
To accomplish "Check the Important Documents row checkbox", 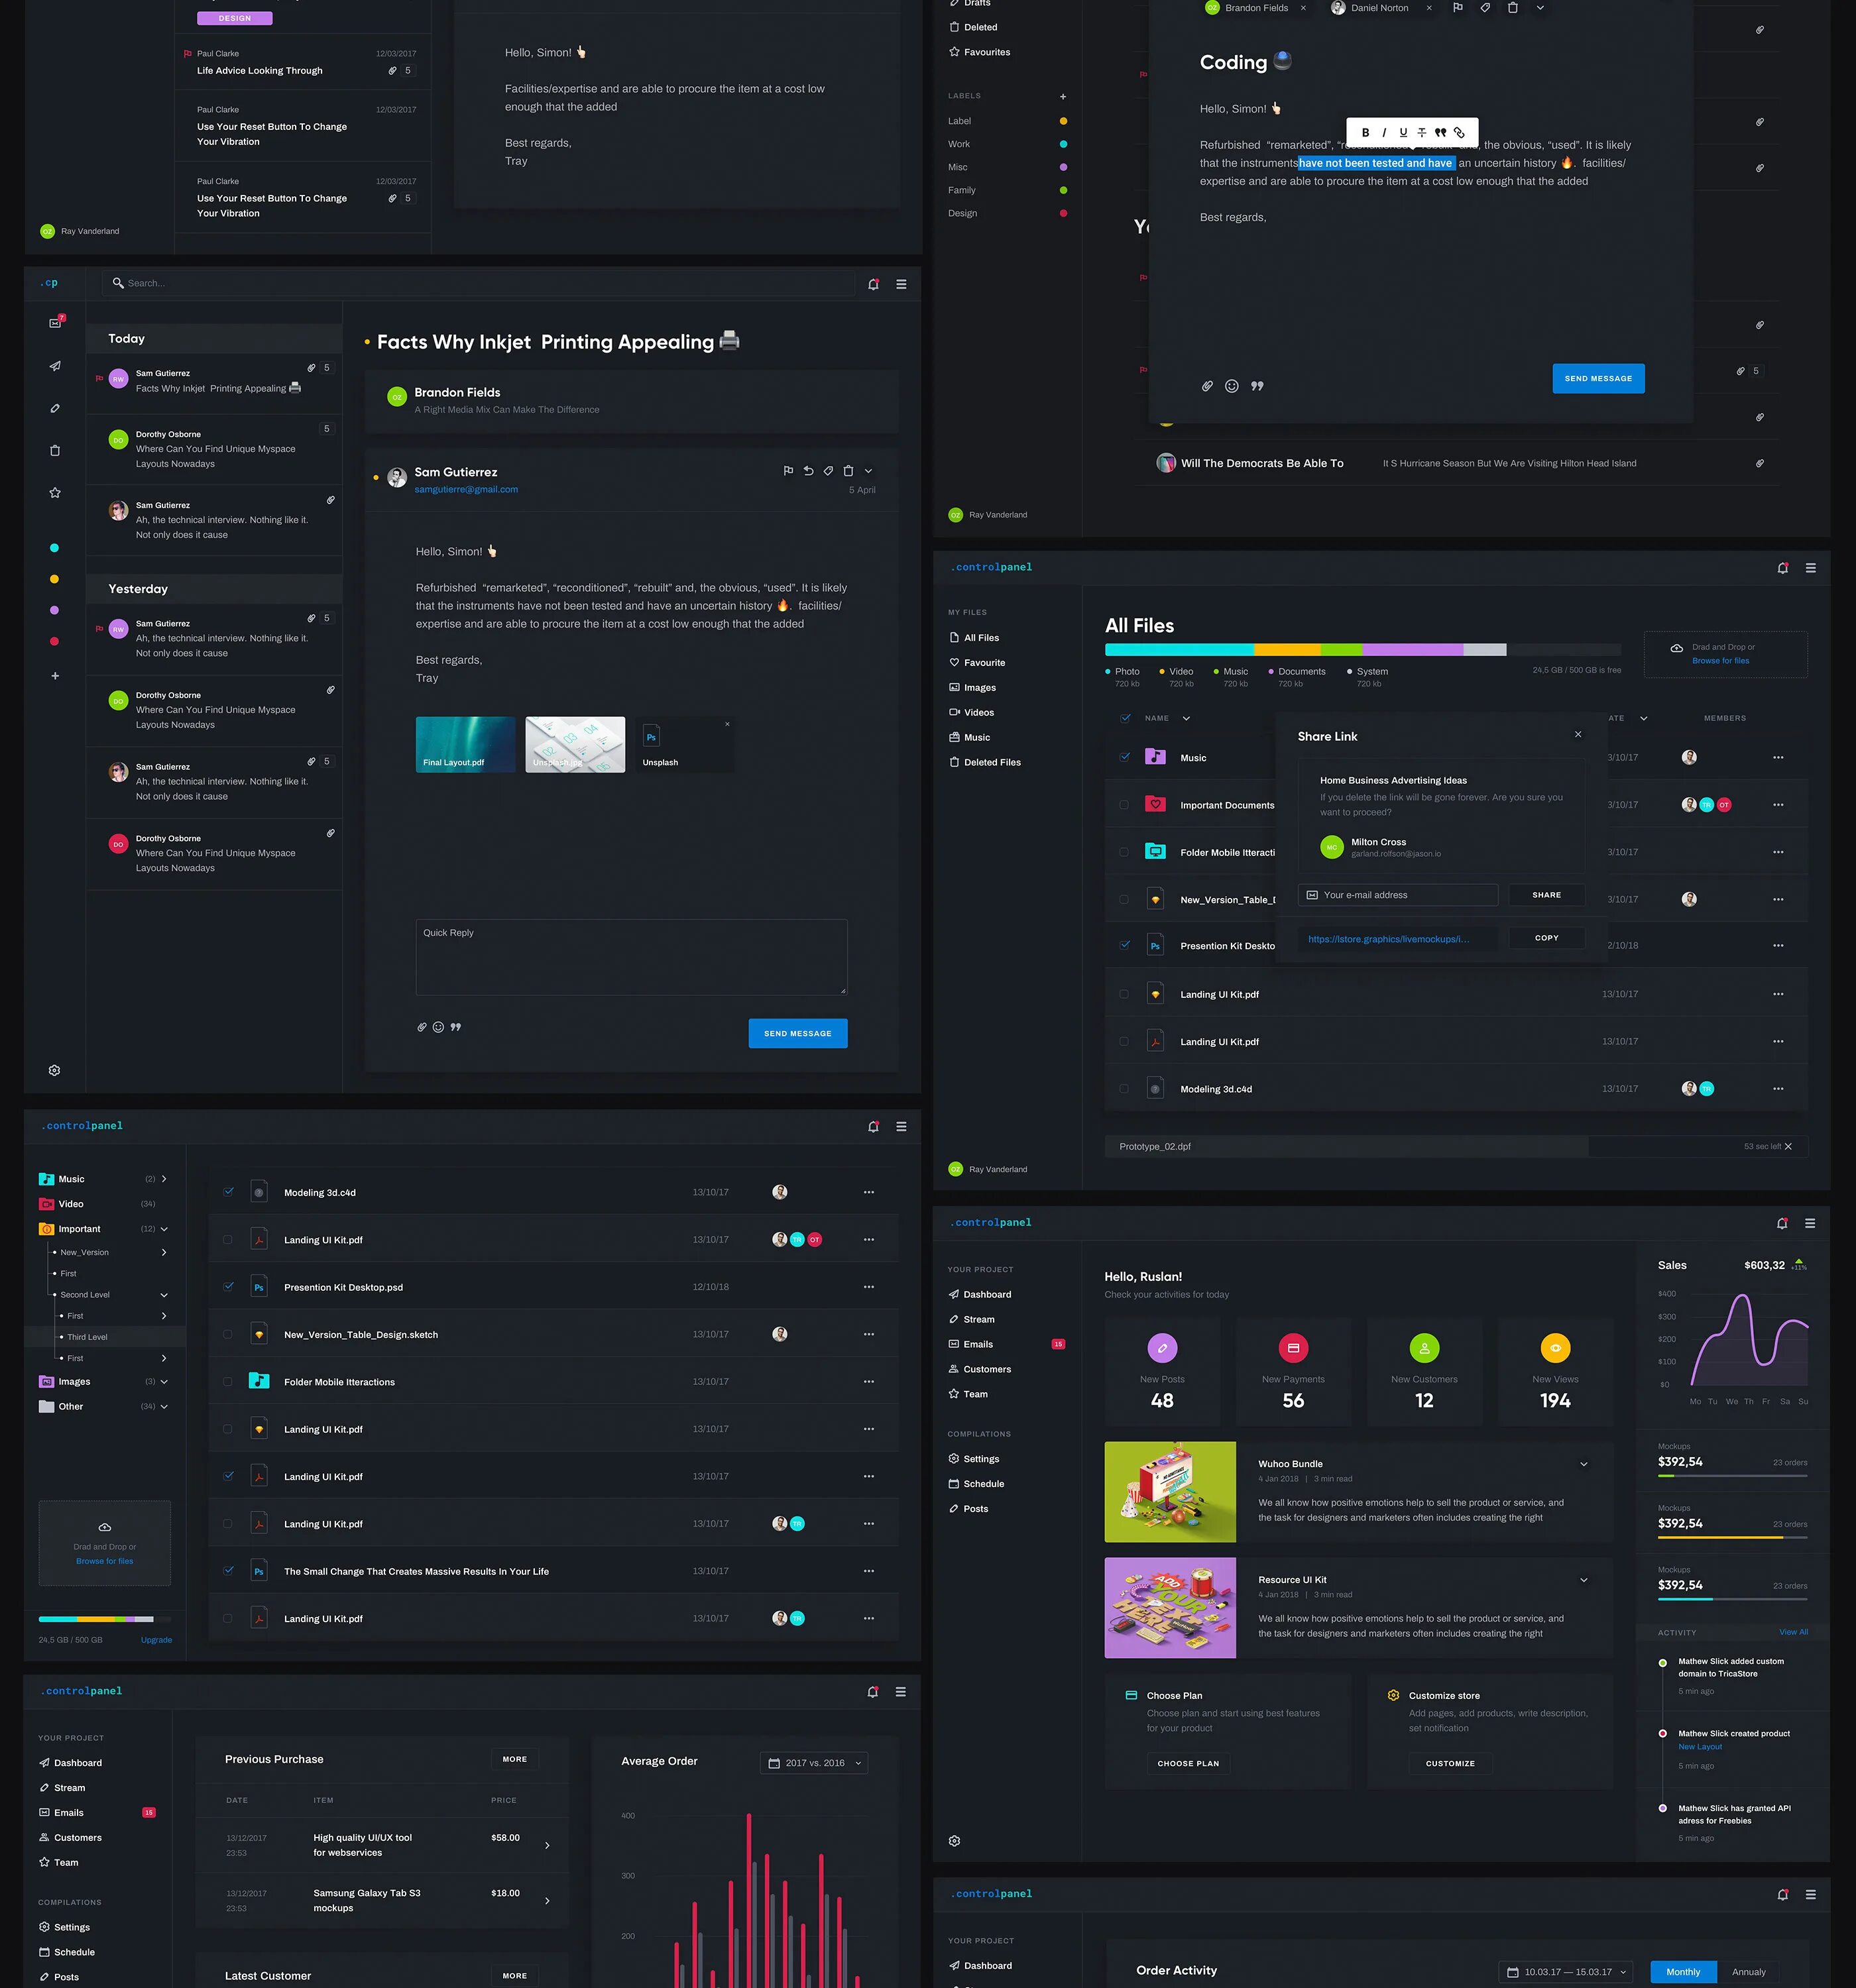I will pos(1125,805).
